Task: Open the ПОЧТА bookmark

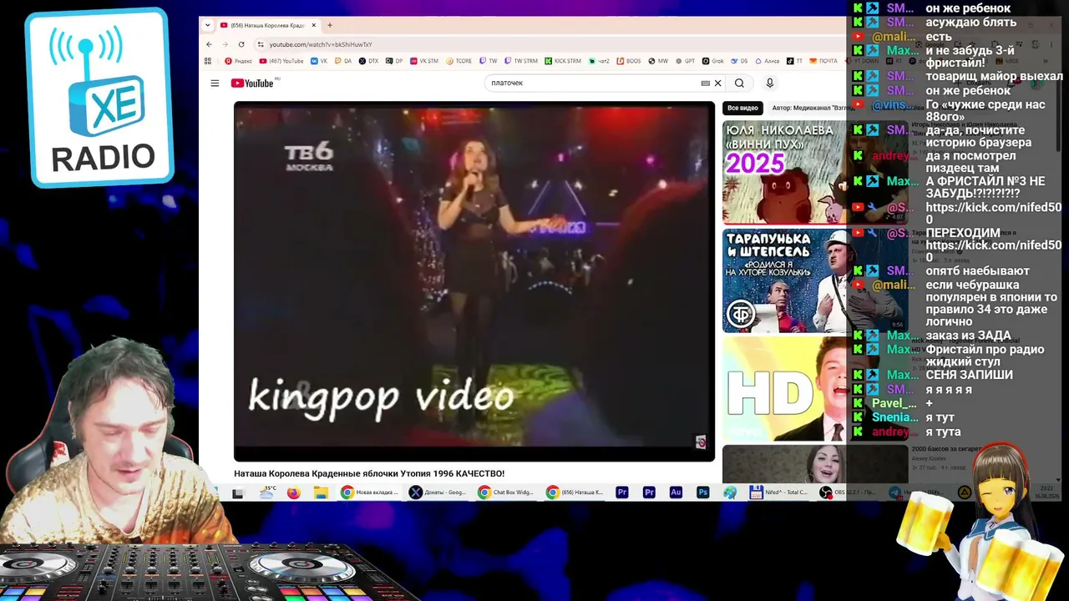Action: click(x=823, y=61)
